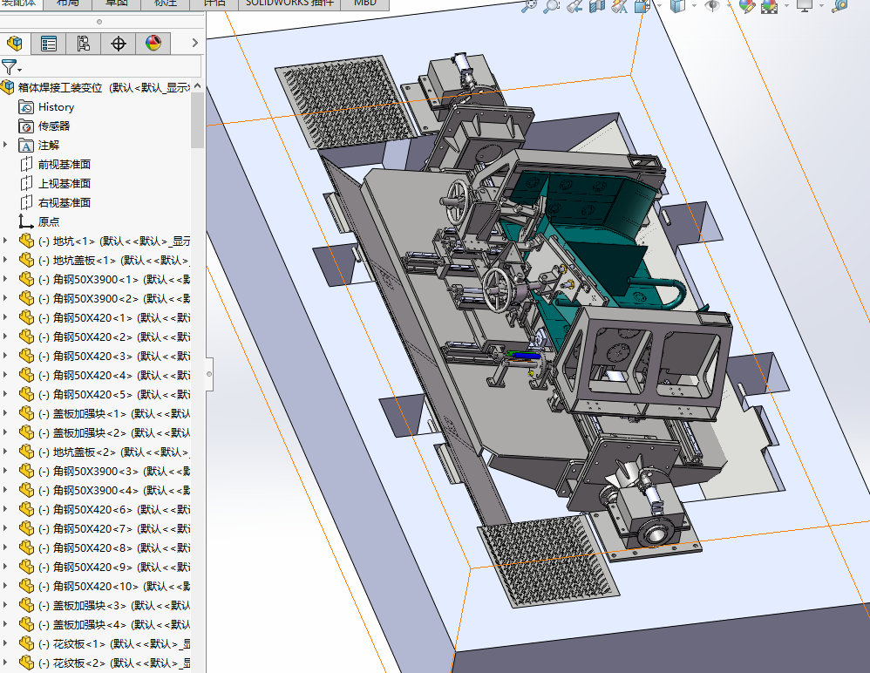Toggle the Hide/Show Items eye icon

[712, 6]
